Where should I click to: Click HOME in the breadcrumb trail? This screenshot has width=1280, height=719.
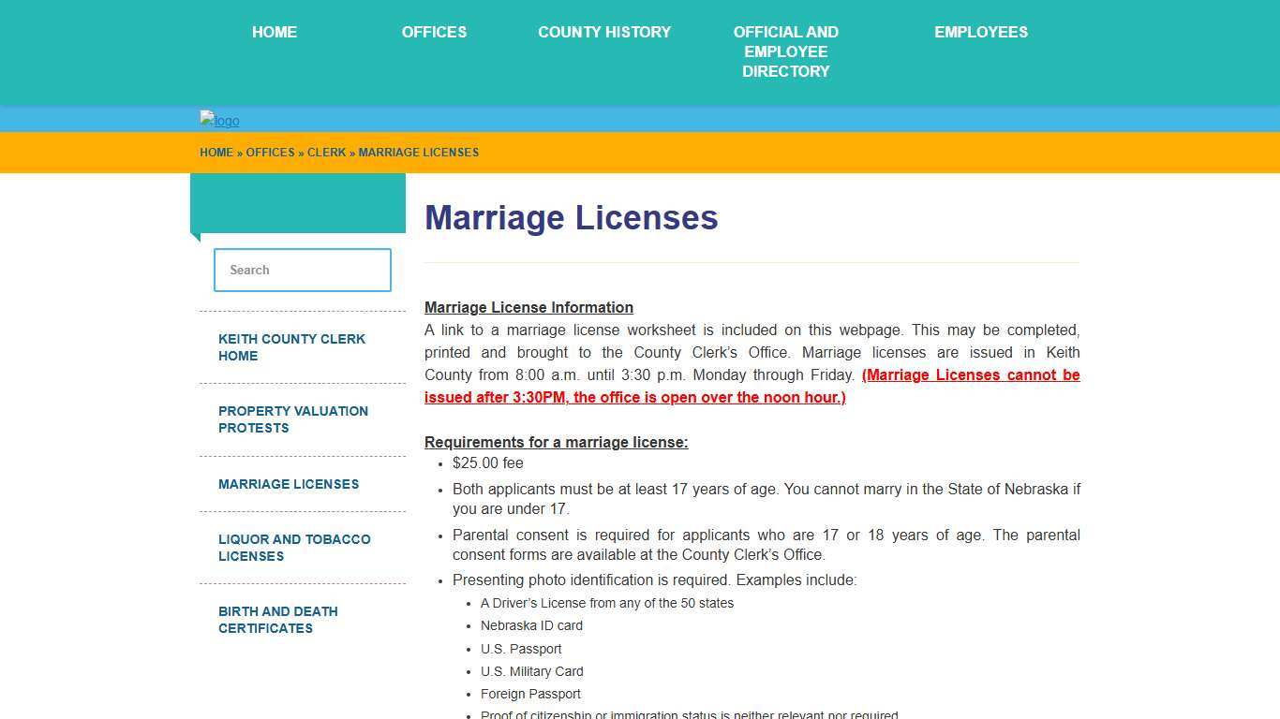point(216,153)
